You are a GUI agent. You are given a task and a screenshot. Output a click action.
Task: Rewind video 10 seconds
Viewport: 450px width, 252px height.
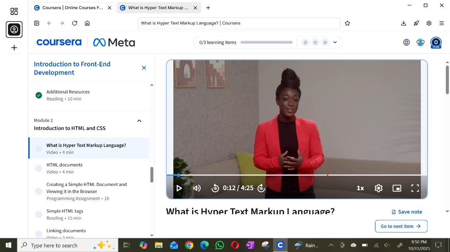(x=215, y=188)
